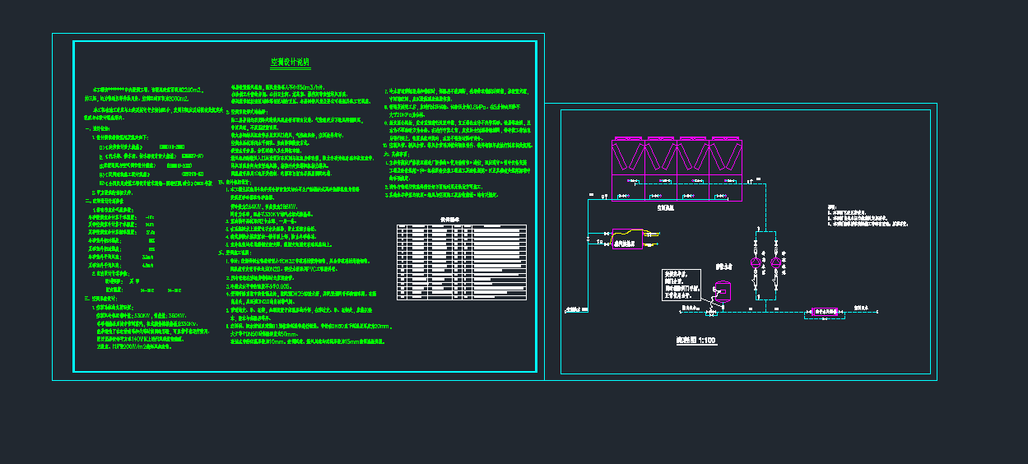Click the valve symbol below the expansion tank

click(x=710, y=313)
